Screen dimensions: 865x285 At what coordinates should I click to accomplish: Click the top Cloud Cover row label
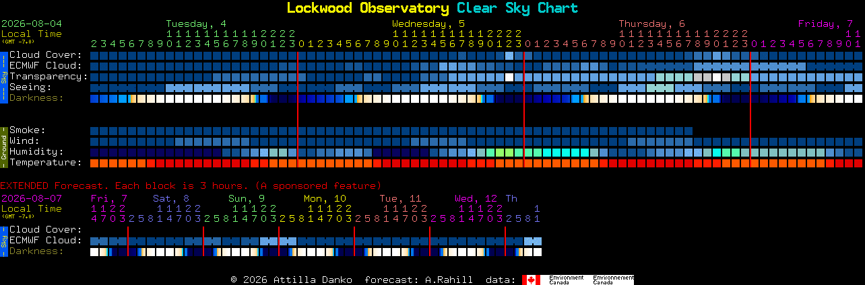pyautogui.click(x=46, y=55)
